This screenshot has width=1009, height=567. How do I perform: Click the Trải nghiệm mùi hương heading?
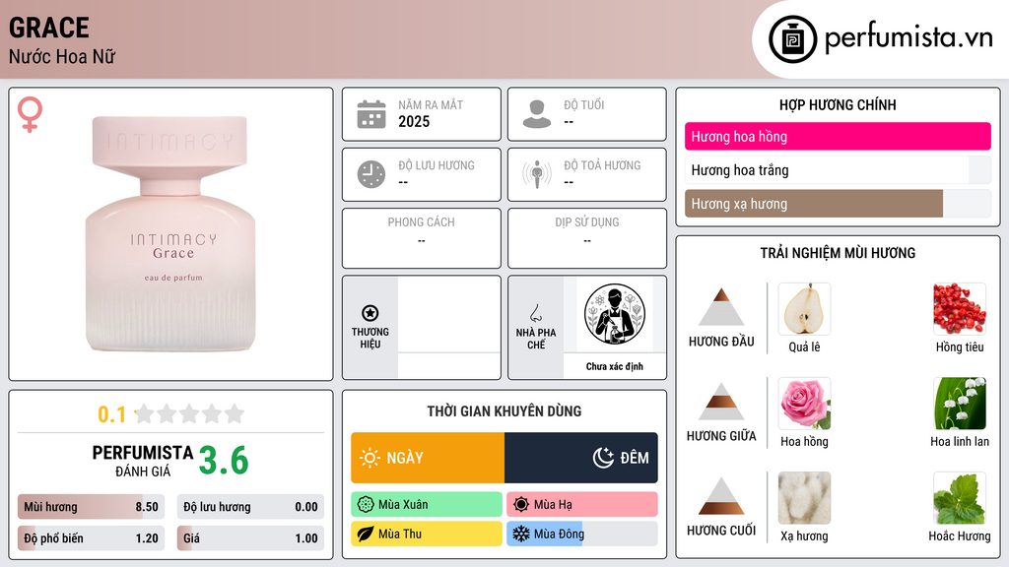[838, 253]
